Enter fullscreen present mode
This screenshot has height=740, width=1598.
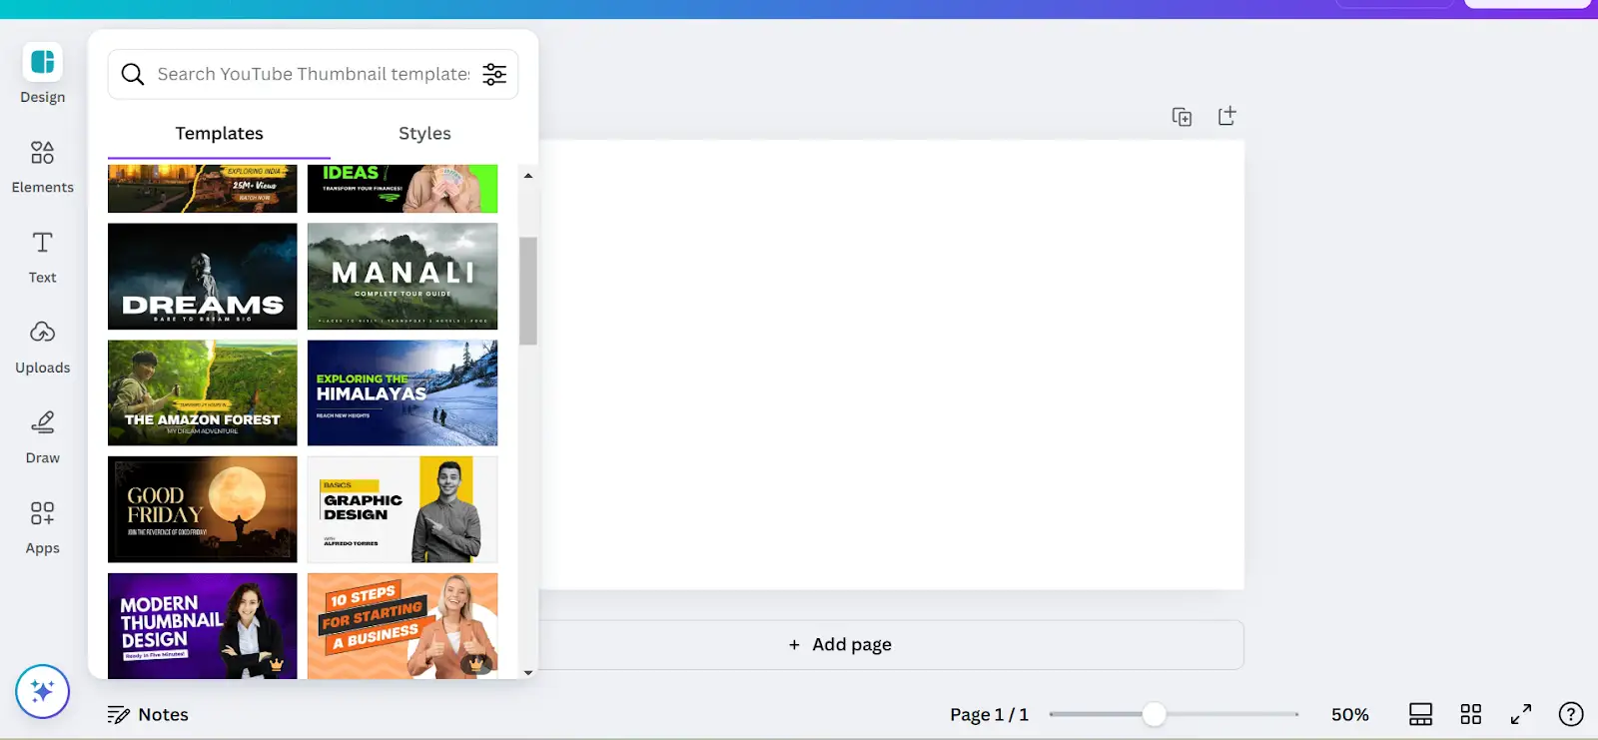tap(1521, 714)
